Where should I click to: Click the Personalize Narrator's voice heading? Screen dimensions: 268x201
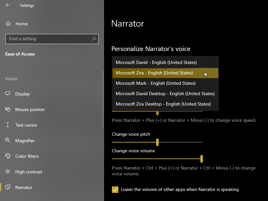click(151, 49)
